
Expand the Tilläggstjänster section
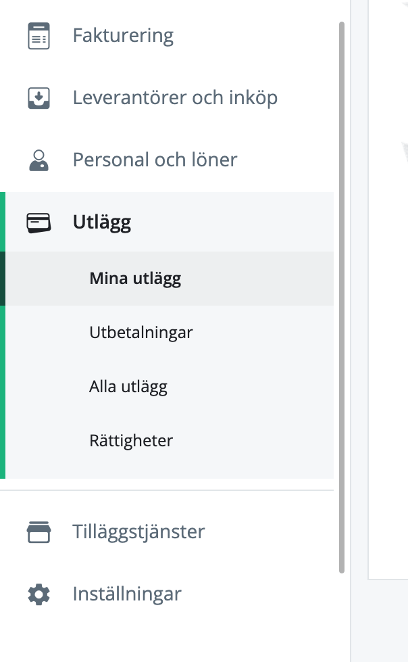138,532
